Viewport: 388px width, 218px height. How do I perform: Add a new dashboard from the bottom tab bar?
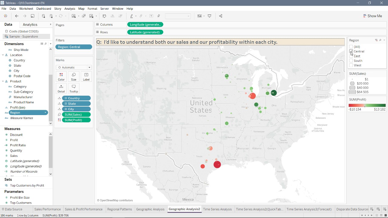378,209
